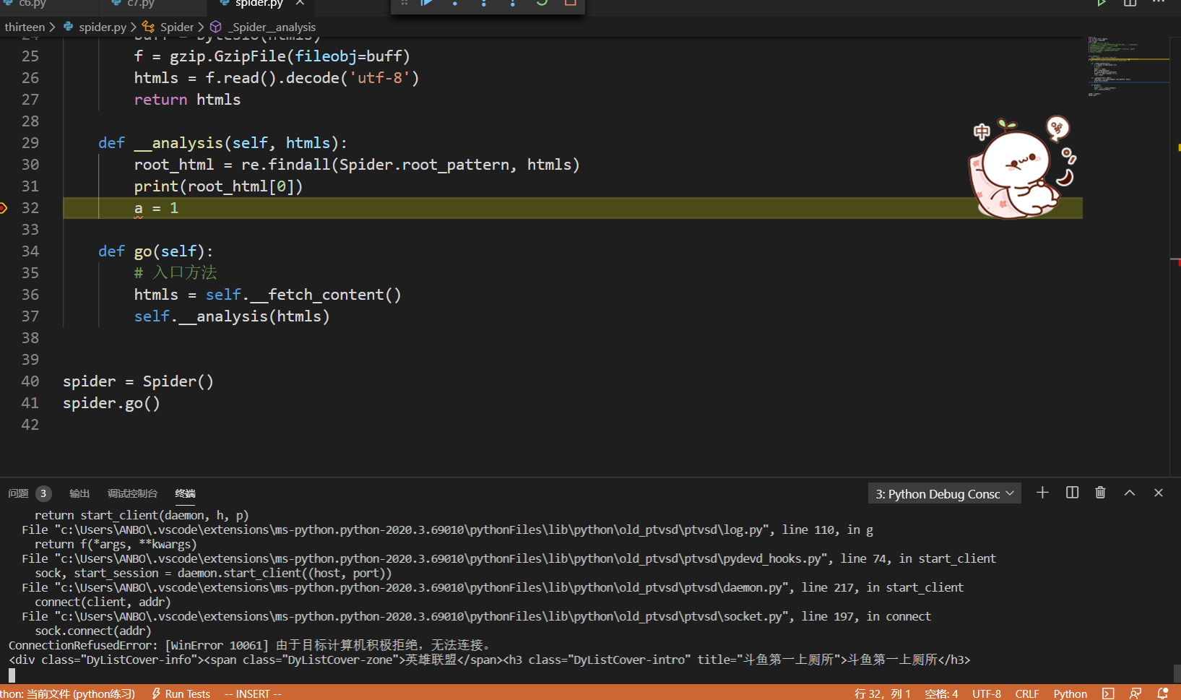The height and width of the screenshot is (700, 1181).
Task: Click the -- INSERT -- Vim mode indicator
Action: tap(253, 693)
